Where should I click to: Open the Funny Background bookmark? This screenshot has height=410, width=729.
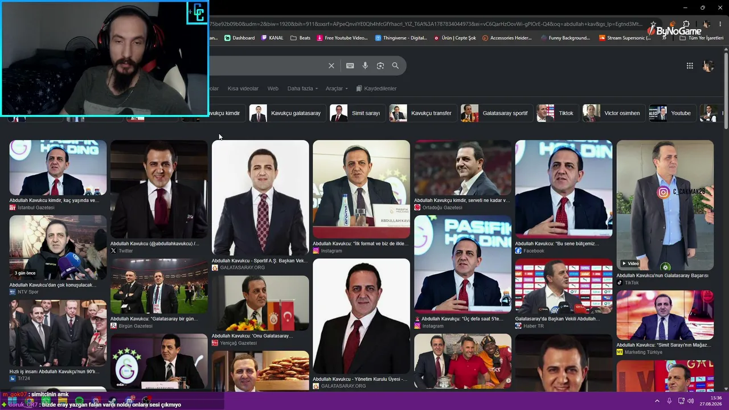click(x=565, y=38)
